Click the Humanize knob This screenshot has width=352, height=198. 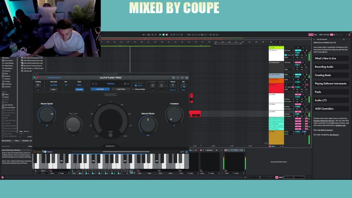click(x=174, y=115)
